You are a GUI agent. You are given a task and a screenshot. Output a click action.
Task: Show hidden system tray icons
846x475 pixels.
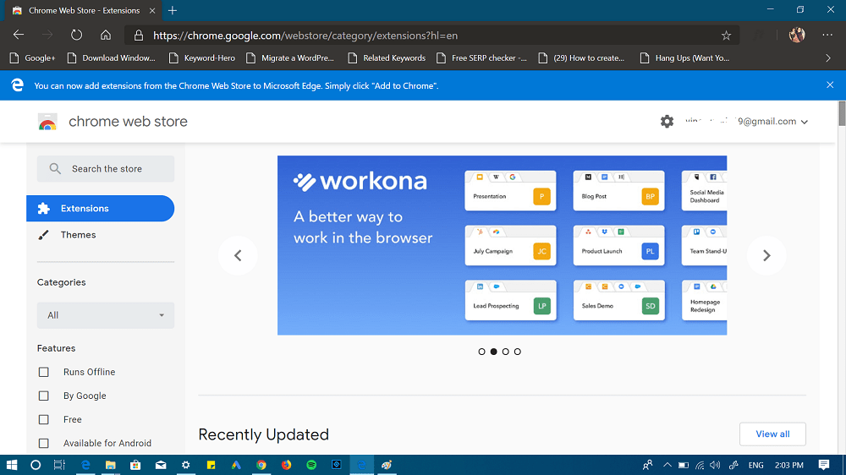tap(667, 465)
